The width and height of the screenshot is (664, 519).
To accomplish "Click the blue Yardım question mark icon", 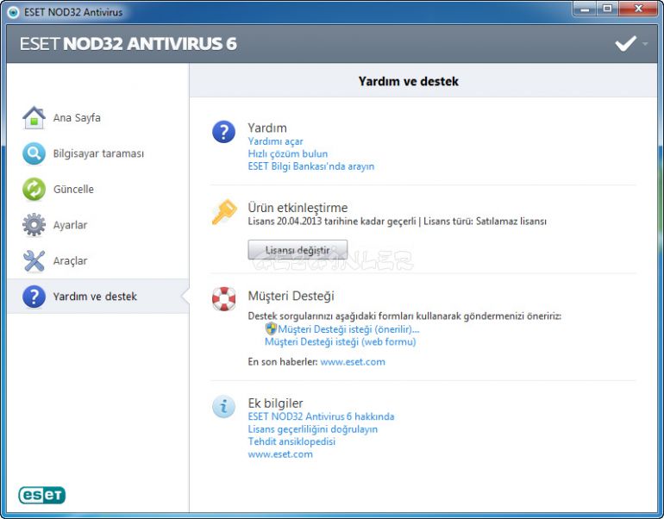I will 223,132.
